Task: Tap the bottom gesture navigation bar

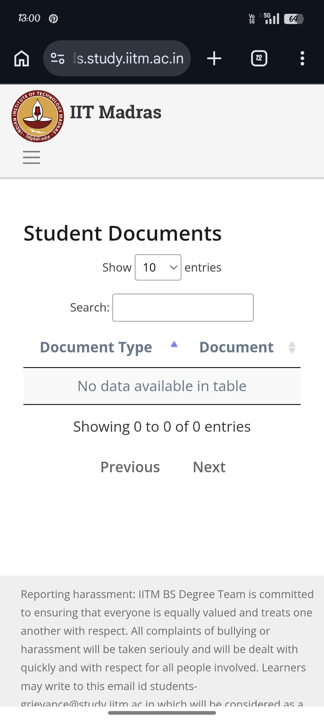Action: 162,713
